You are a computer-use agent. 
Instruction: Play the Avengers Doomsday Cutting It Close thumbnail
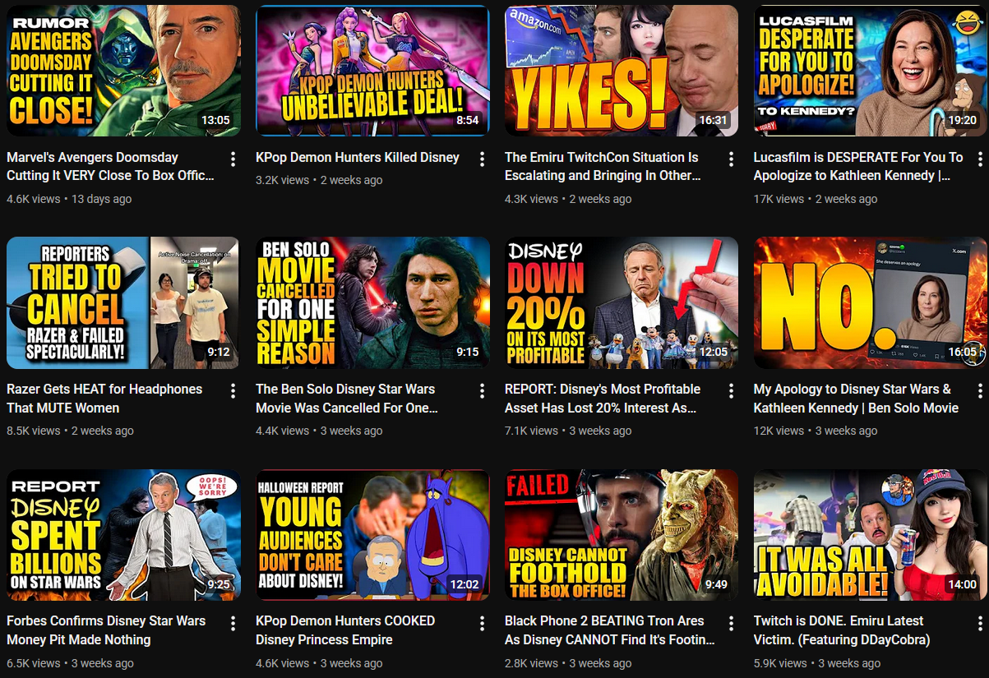[123, 71]
